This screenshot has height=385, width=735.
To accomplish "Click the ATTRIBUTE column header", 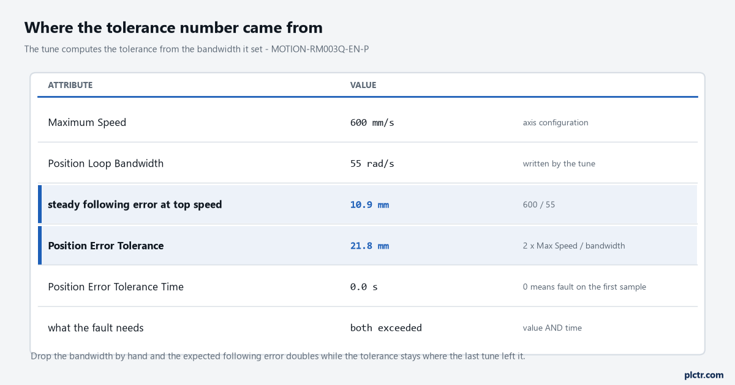I will point(70,85).
